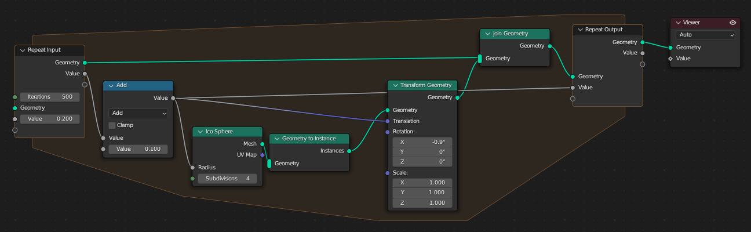Screen dimensions: 751x232
Task: Collapse the Geometry to Instance node
Action: pos(276,139)
